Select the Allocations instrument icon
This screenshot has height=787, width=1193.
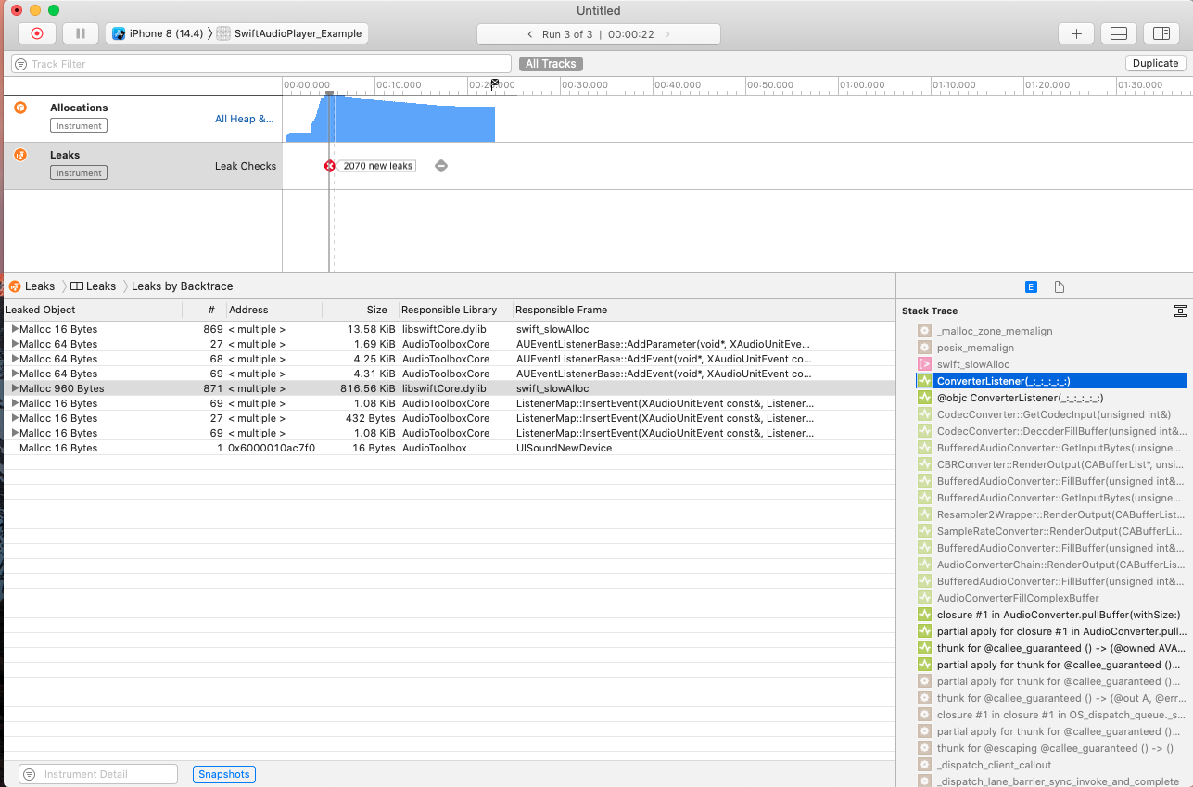(x=20, y=108)
